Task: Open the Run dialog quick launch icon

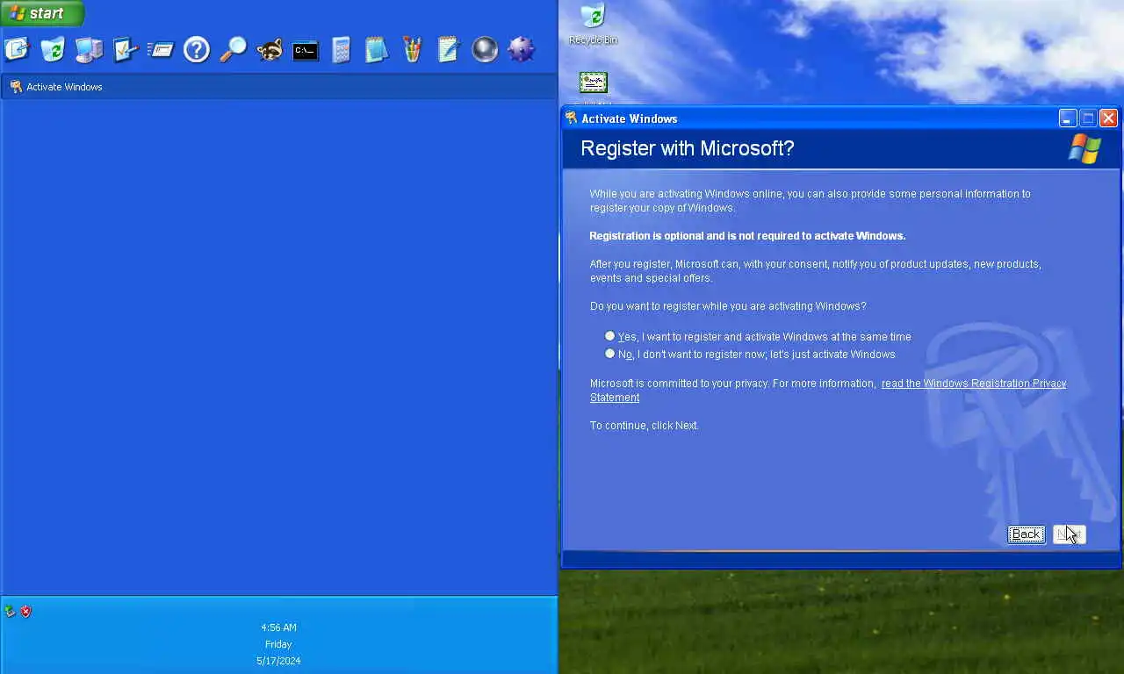Action: [x=161, y=49]
